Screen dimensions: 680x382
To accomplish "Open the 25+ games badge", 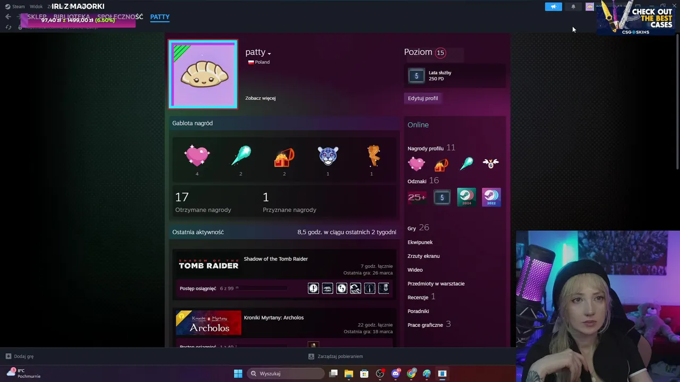I will point(416,197).
